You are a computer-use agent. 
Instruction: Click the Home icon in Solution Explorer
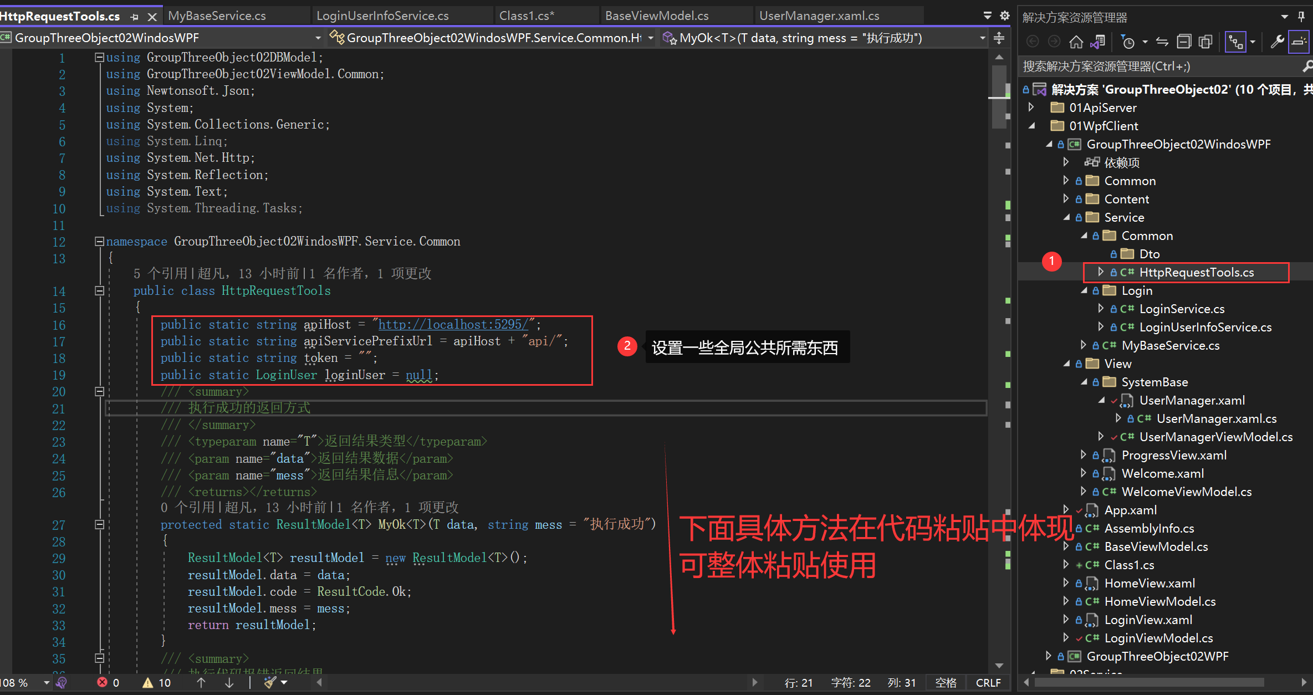point(1076,42)
